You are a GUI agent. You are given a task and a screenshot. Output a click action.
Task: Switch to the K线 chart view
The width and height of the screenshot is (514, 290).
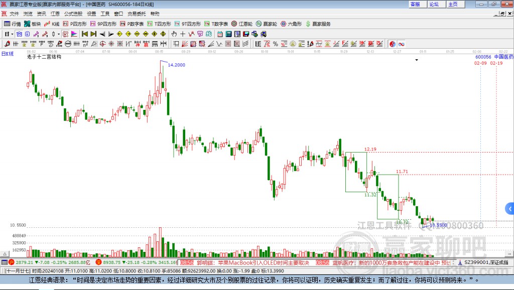coord(52,24)
